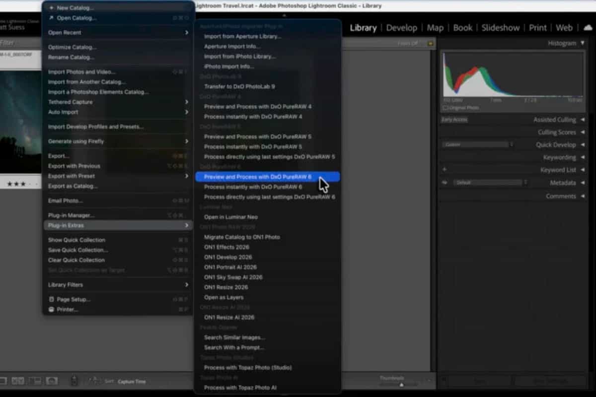Screen dimensions: 596x397
Task: Choose Transfer to DxO PhotoLab 9
Action: 268,86
